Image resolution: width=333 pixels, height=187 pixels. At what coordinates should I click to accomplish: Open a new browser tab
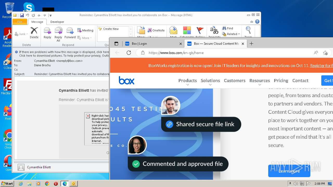point(251,44)
